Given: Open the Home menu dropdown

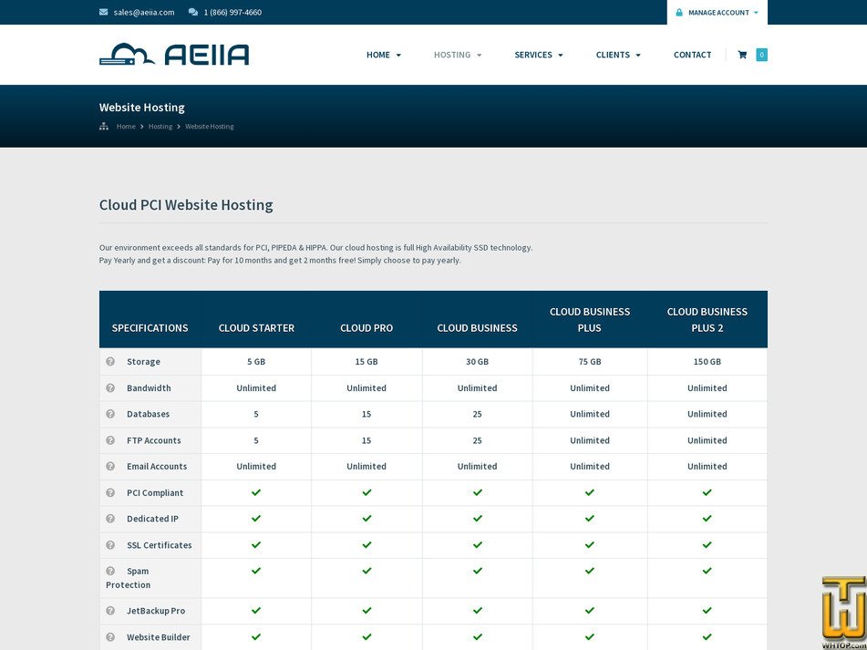Looking at the screenshot, I should (384, 55).
